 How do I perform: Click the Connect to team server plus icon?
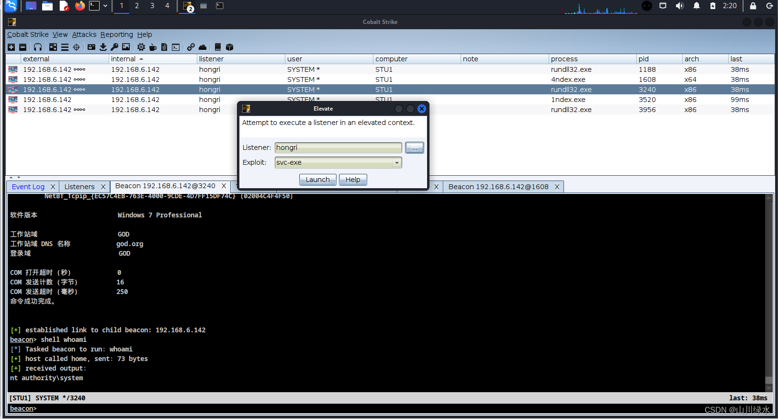(11, 47)
